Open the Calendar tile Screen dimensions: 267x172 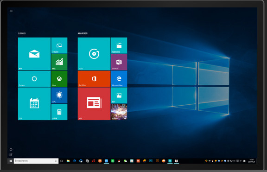click(34, 104)
